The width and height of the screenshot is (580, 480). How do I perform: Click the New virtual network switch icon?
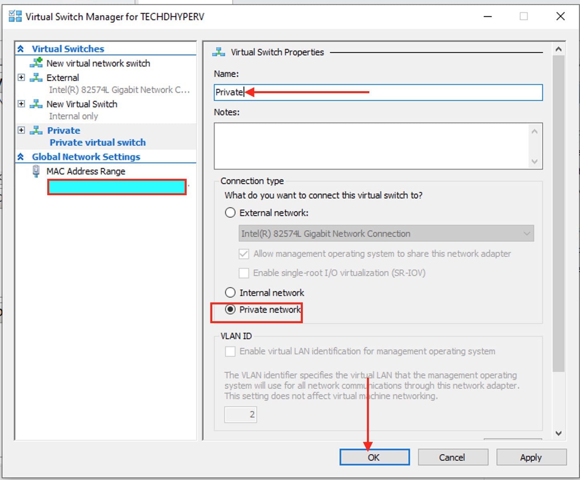pos(36,63)
